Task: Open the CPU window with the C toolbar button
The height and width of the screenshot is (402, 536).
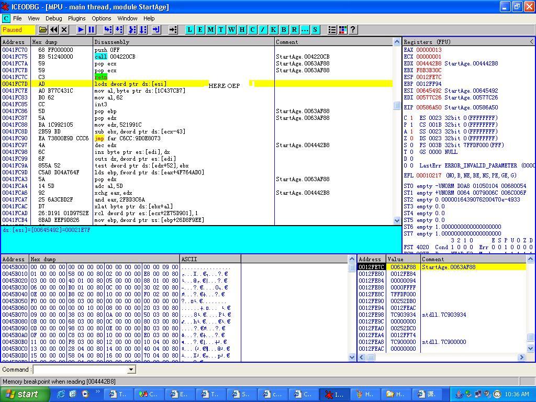Action: point(252,30)
